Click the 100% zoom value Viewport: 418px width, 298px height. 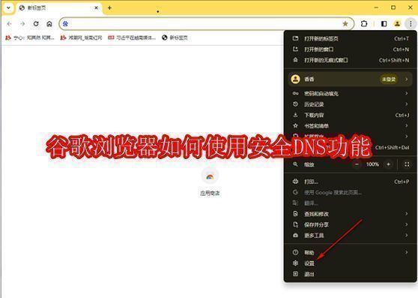(x=372, y=164)
